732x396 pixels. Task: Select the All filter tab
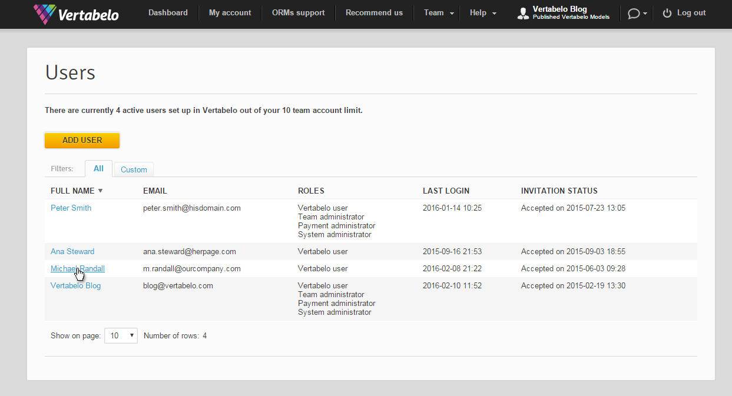coord(98,169)
